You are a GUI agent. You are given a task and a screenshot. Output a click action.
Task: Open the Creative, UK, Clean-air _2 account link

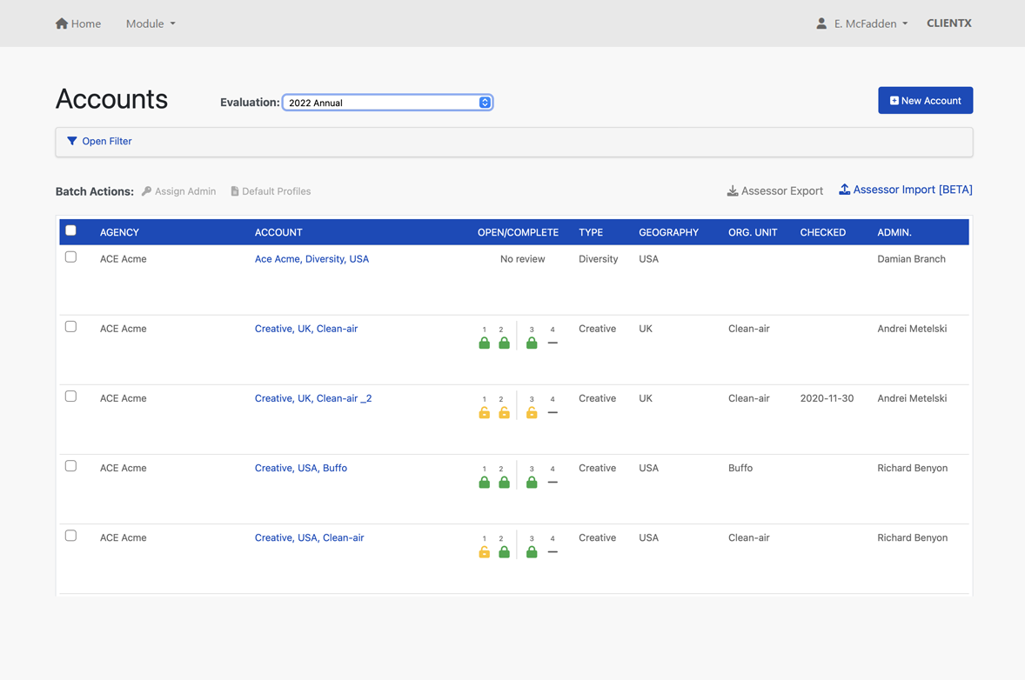pyautogui.click(x=313, y=398)
